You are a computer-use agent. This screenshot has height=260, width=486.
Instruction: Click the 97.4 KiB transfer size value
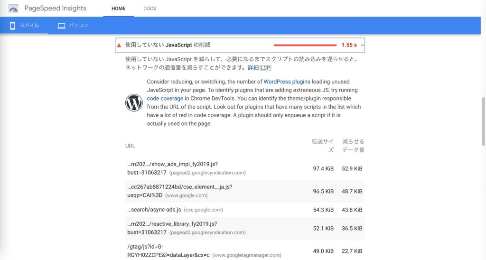click(x=323, y=168)
